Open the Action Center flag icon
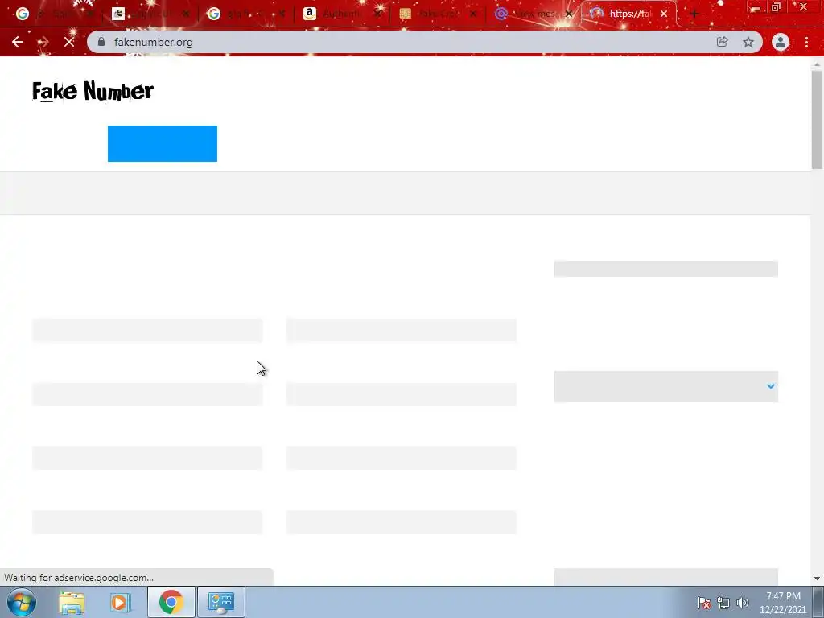 [704, 603]
